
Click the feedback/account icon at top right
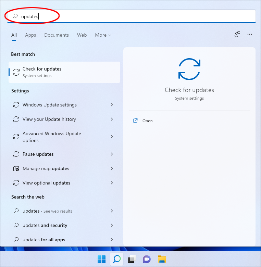pyautogui.click(x=237, y=34)
